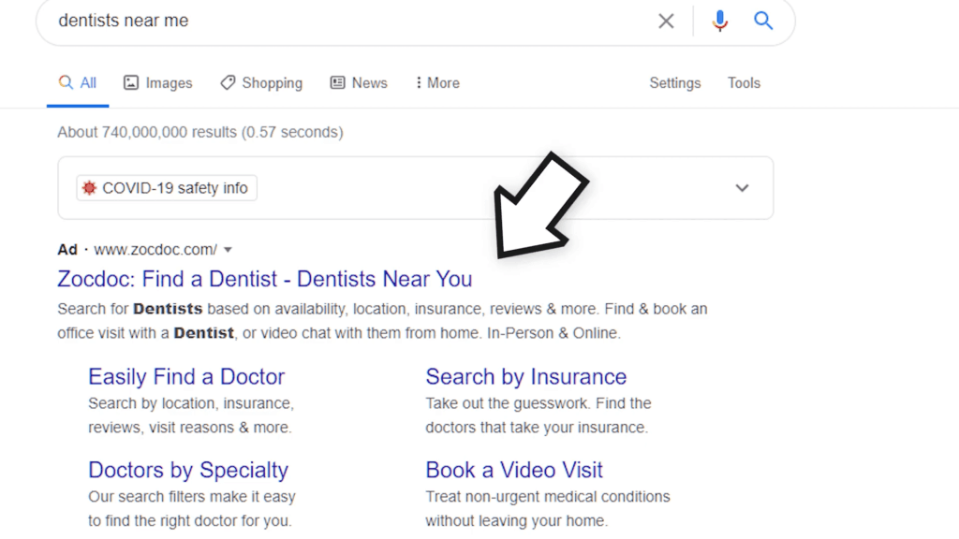The height and width of the screenshot is (539, 959).
Task: Switch to the Shopping tab
Action: point(261,83)
